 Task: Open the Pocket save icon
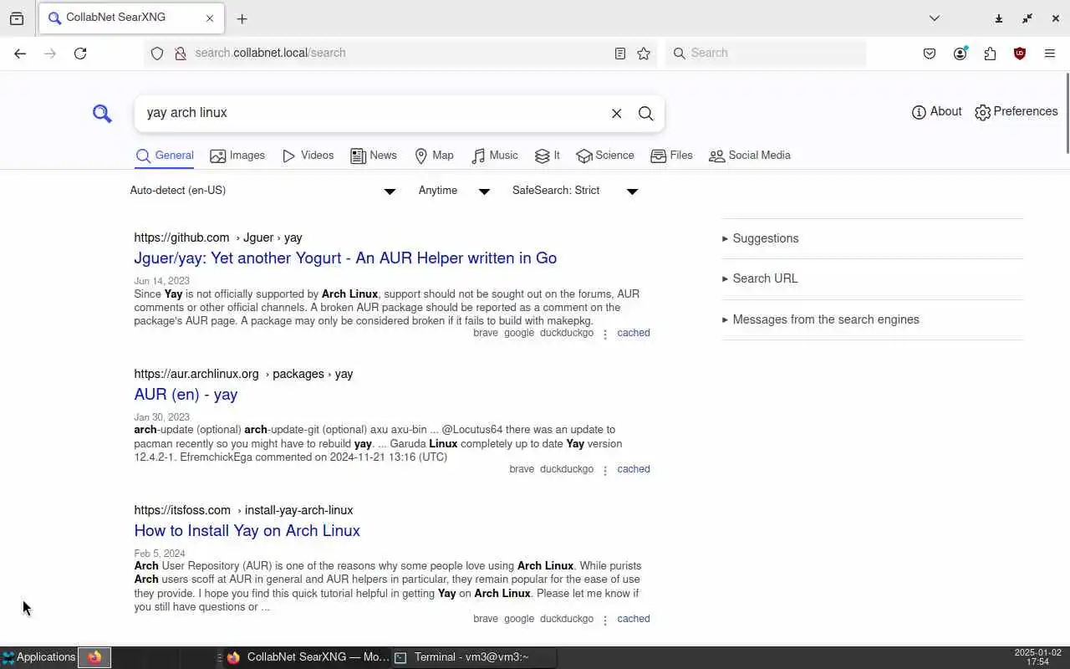coord(930,54)
